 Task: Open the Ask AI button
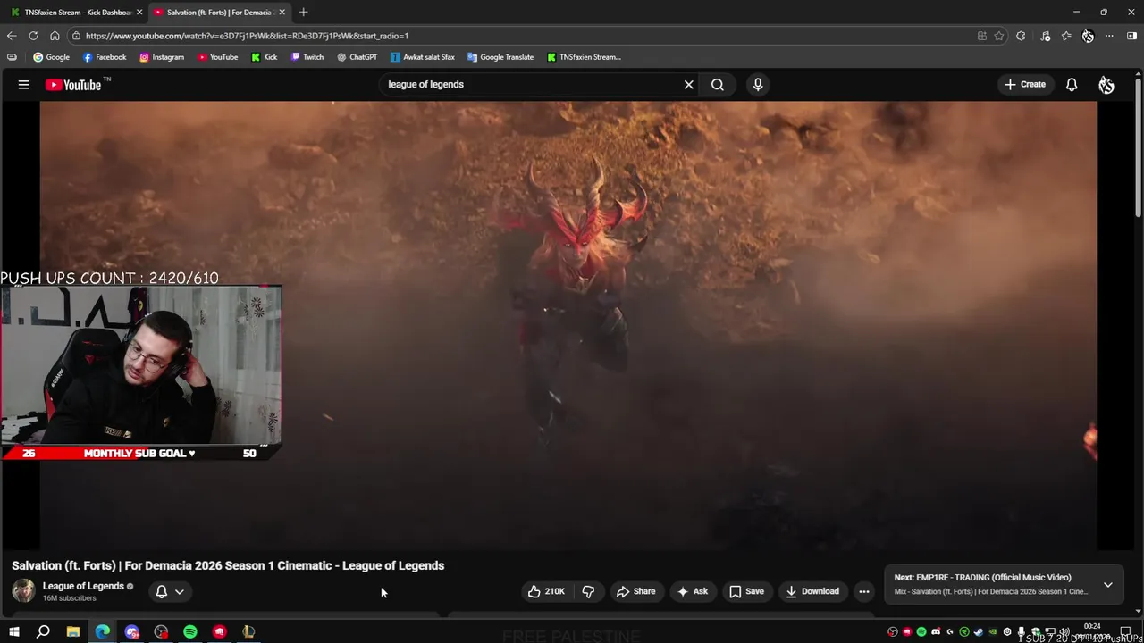(693, 591)
